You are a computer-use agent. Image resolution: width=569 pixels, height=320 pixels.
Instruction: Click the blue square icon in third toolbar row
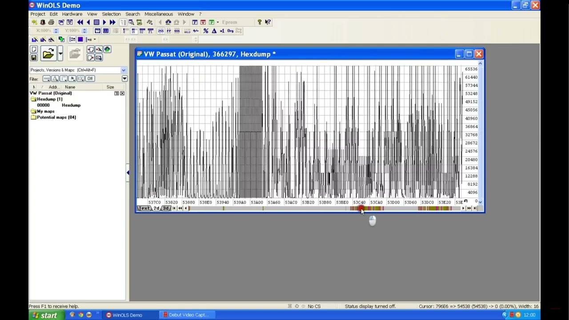click(x=80, y=40)
